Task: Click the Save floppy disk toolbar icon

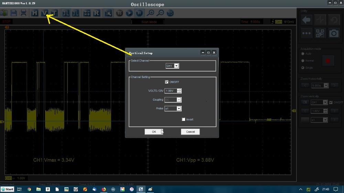Action: 14,13
